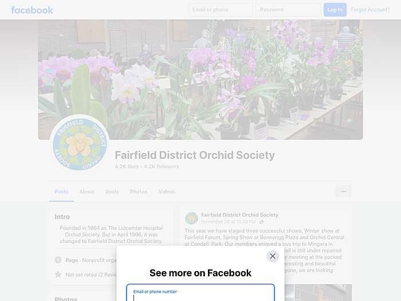Select the Photos tab
Viewport: 401px width, 301px height.
click(x=139, y=191)
